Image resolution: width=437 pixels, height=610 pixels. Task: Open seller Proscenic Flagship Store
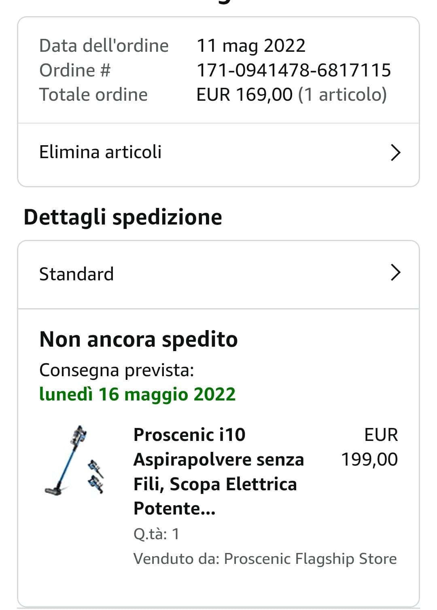point(310,559)
